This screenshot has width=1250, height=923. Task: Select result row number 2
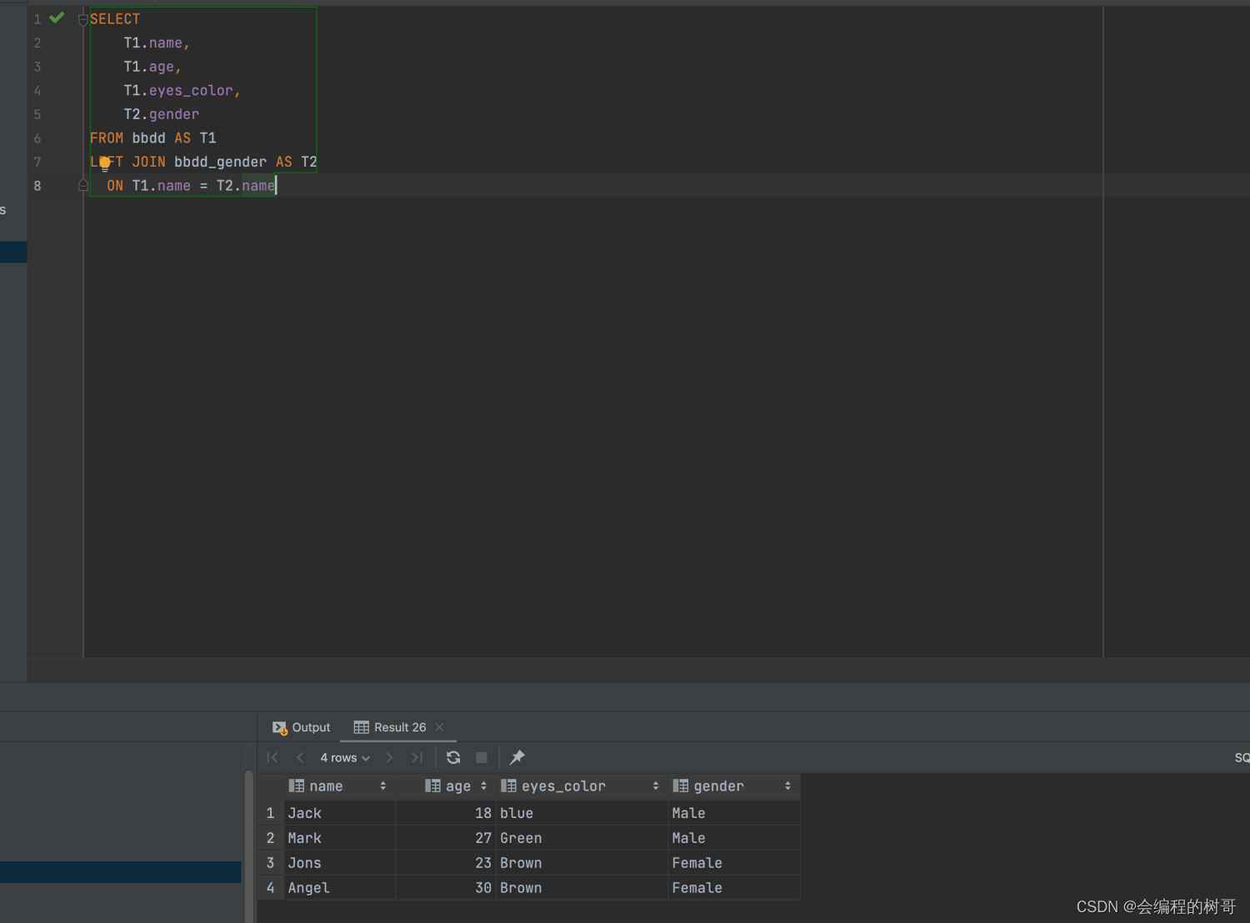271,838
